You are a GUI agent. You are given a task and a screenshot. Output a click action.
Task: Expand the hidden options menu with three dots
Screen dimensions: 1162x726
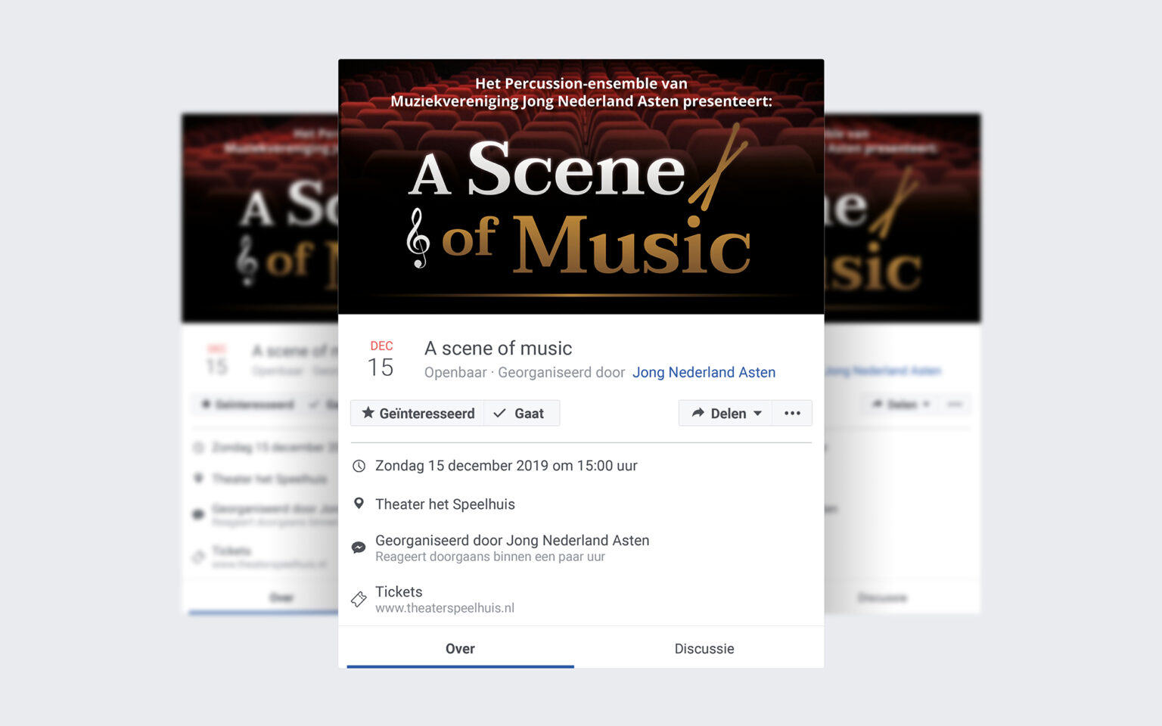pos(791,413)
